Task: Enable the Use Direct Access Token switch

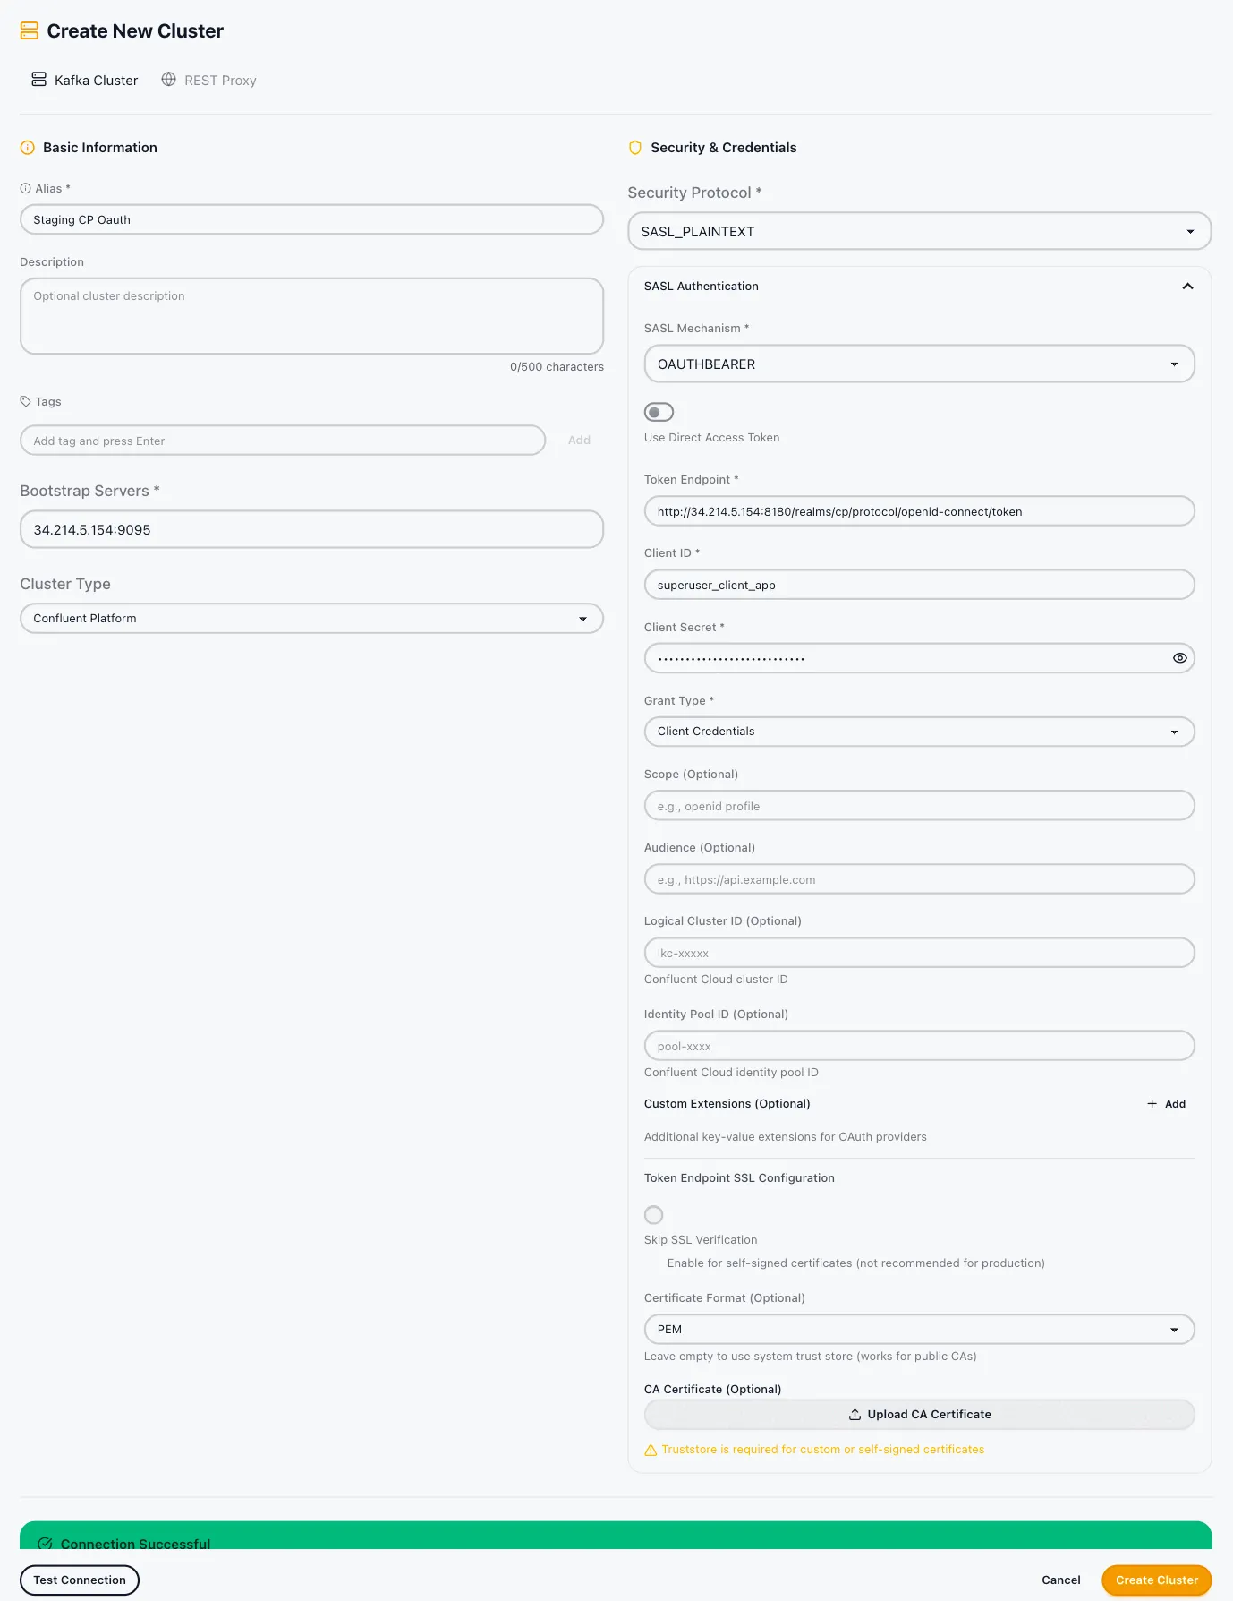Action: [x=659, y=413]
